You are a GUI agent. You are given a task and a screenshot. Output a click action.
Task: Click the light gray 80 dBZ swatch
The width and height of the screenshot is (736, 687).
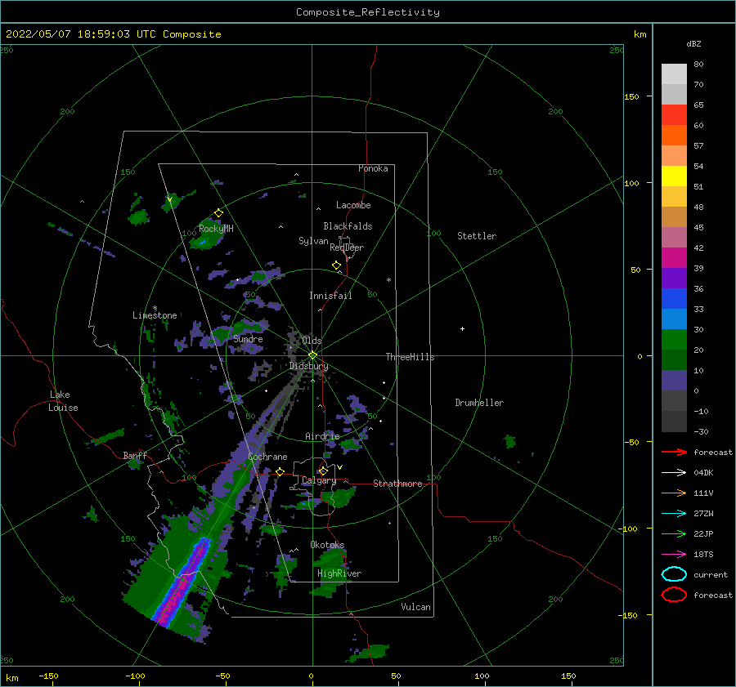coord(674,74)
